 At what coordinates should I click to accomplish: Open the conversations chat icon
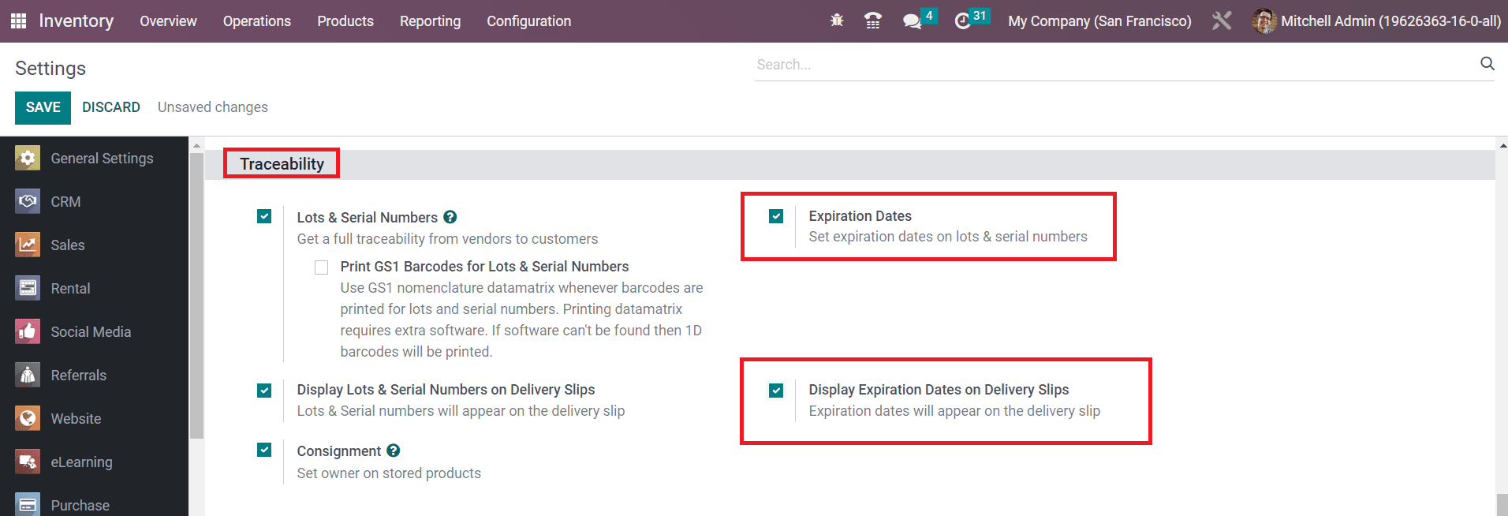tap(913, 21)
